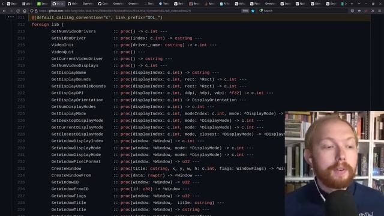Click the VideoInit identifier
384x216 pixels.
62,45
